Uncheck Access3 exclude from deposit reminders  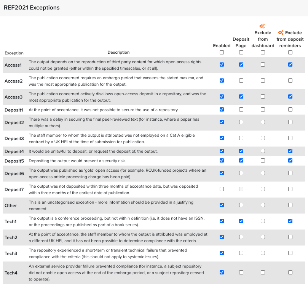tap(290, 97)
